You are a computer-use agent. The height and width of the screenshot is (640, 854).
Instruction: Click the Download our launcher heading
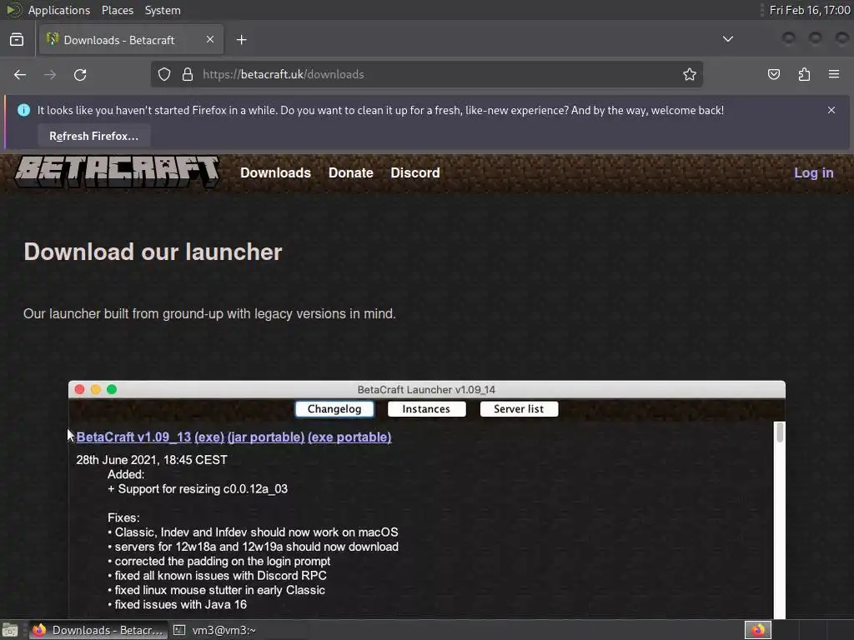click(153, 252)
